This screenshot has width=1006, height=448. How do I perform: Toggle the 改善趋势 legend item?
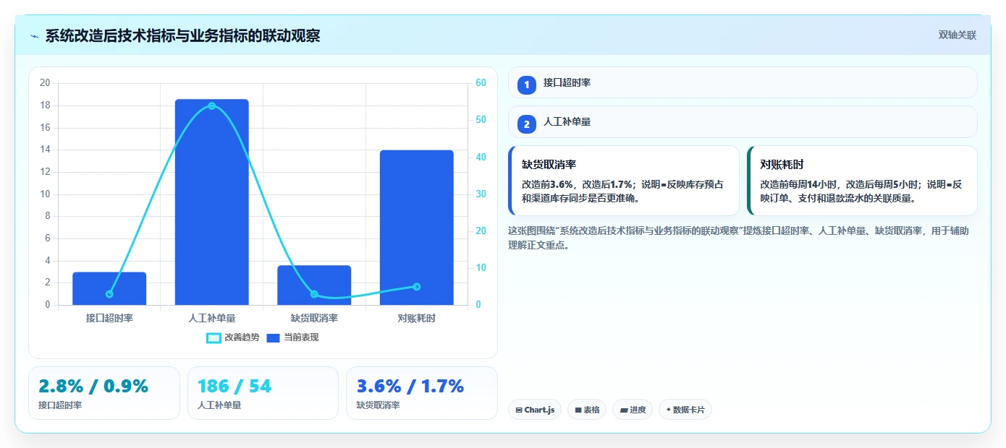click(232, 337)
